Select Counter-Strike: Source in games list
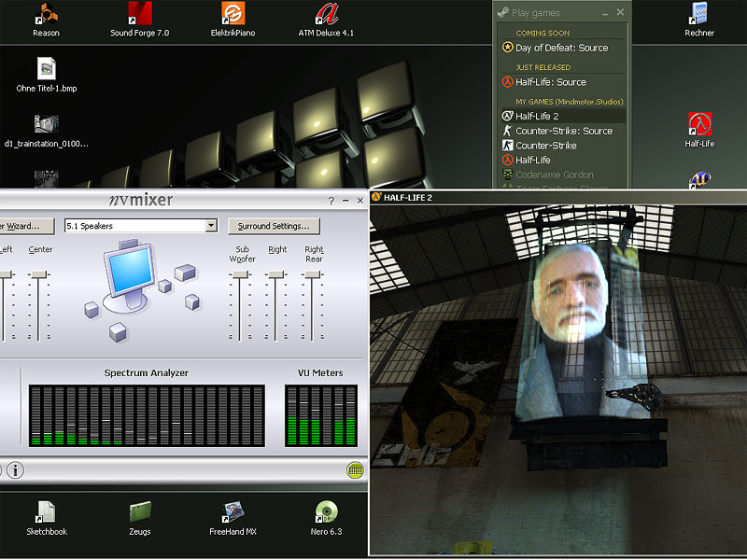Screen dimensions: 747x560 coord(563,131)
